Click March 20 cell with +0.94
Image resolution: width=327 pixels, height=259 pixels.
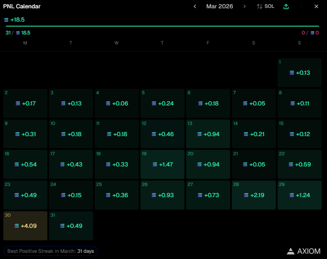208,164
